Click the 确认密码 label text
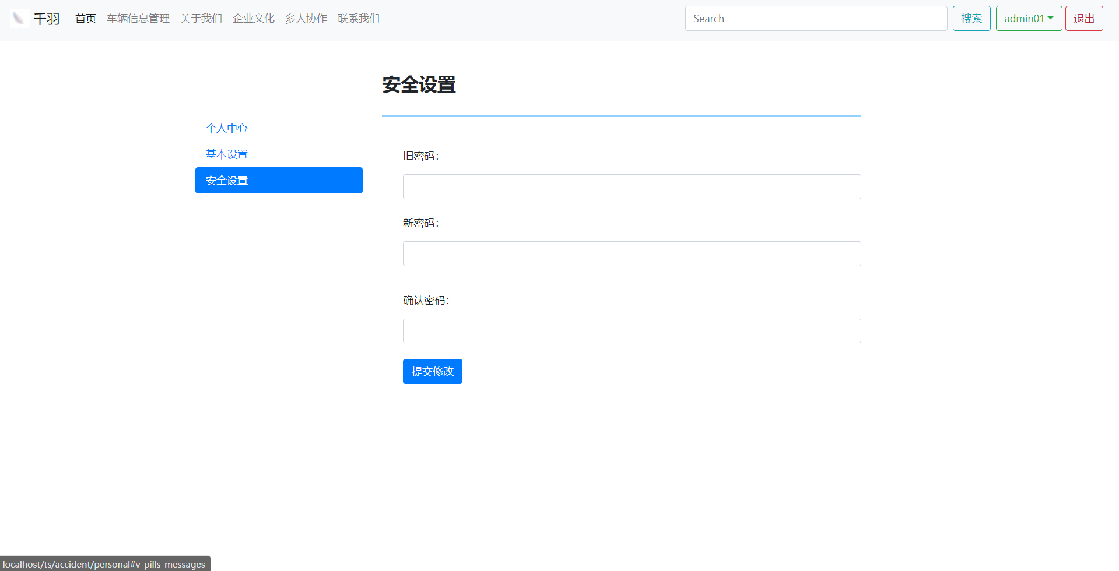1119x571 pixels. point(426,301)
